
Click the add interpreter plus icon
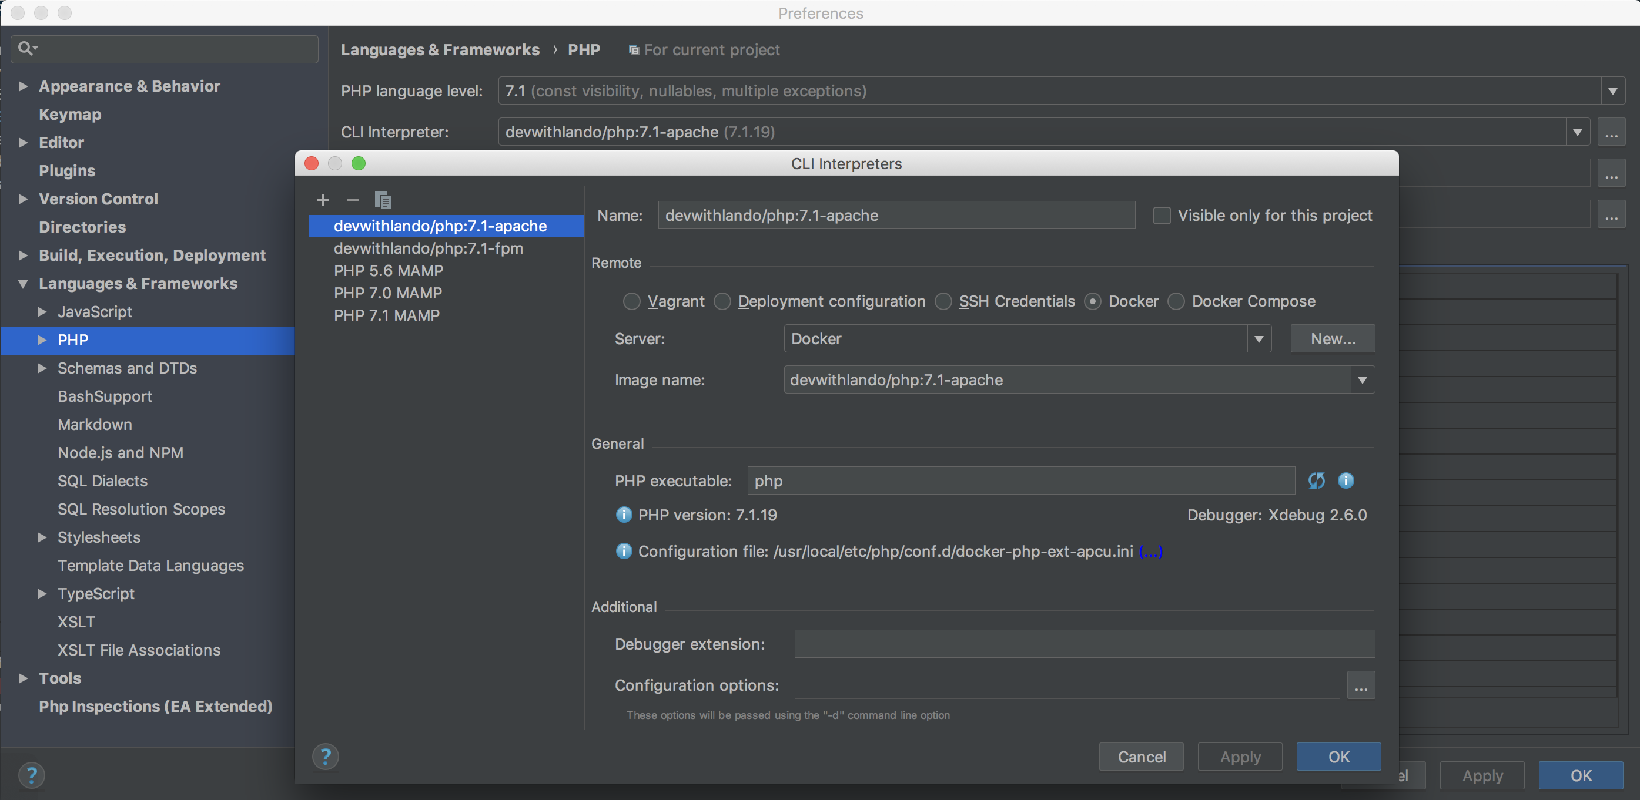pos(322,199)
